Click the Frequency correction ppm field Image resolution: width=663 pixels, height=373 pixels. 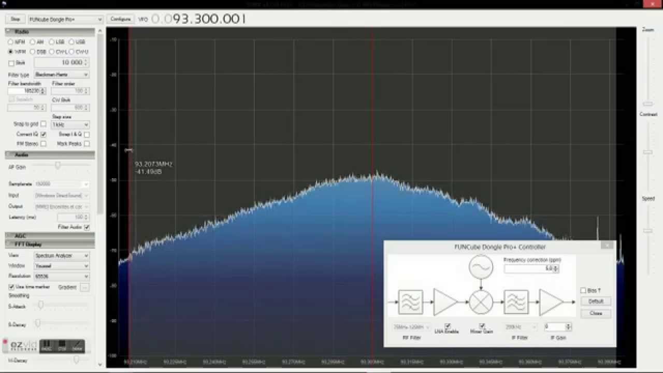531,269
